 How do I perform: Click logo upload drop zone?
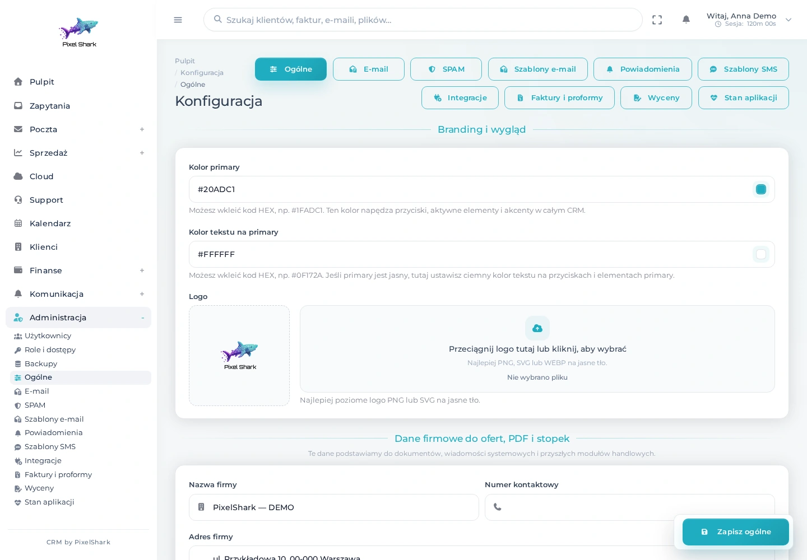coord(537,349)
